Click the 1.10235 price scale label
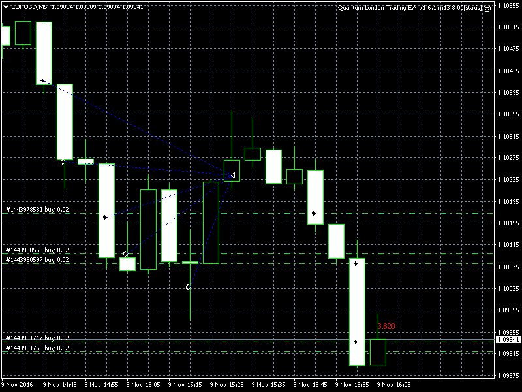522x392 pixels. tap(508, 179)
